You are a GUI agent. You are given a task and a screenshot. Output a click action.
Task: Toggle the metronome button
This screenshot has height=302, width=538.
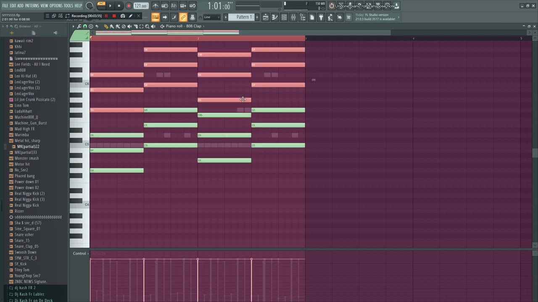pos(156,6)
